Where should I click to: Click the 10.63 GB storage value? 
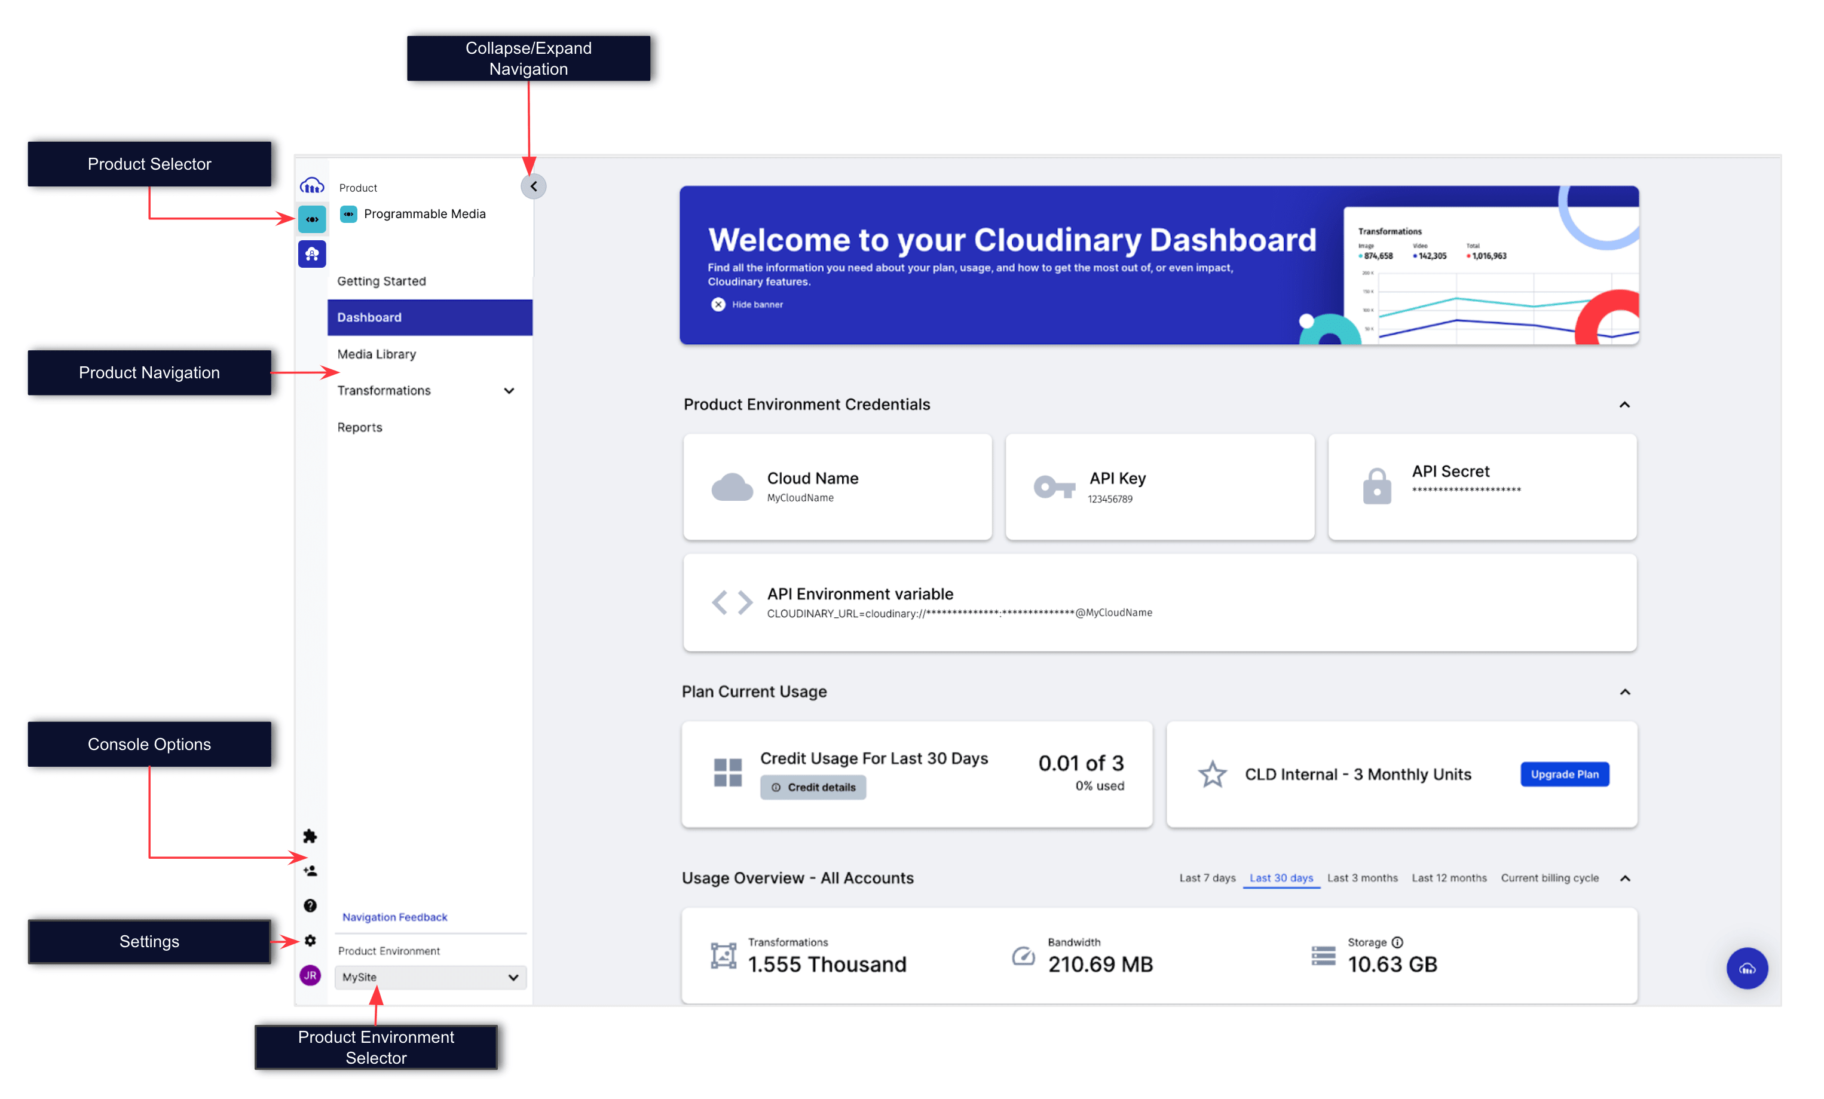[x=1392, y=963]
